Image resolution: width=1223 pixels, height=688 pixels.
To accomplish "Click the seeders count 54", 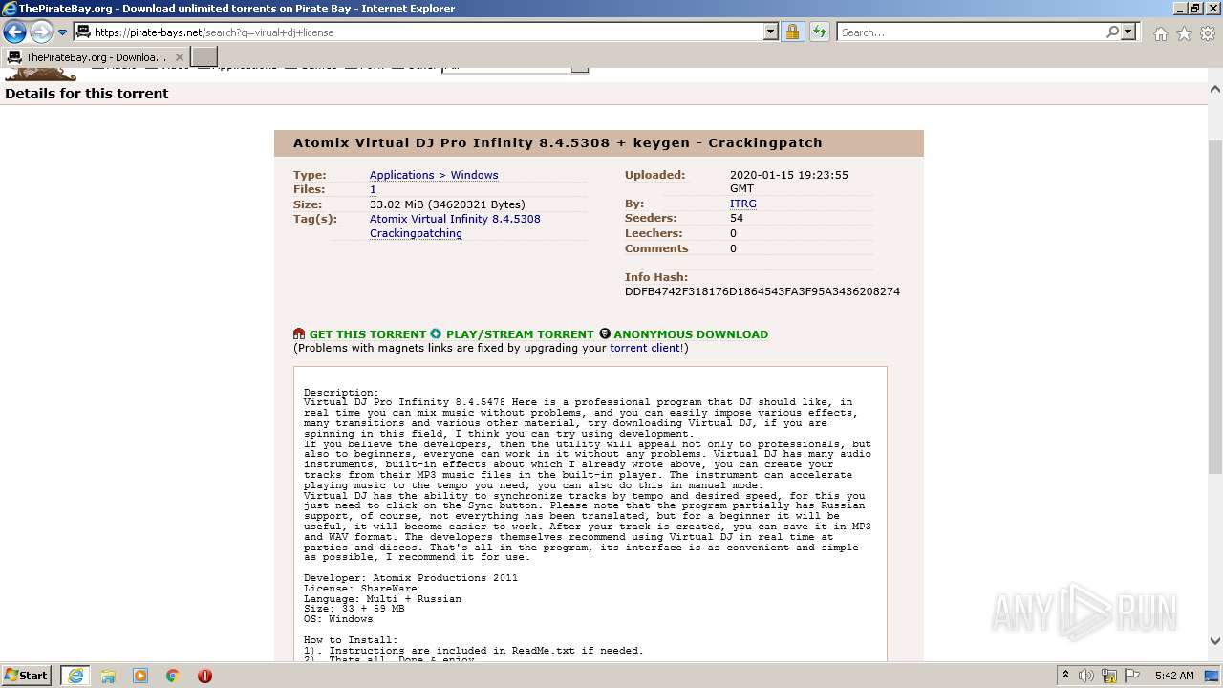I will pyautogui.click(x=737, y=218).
